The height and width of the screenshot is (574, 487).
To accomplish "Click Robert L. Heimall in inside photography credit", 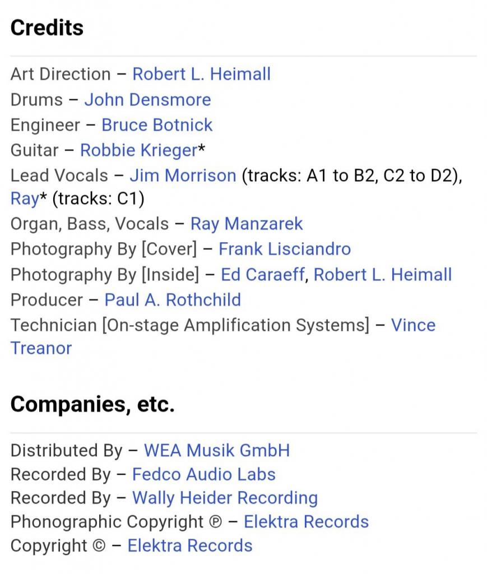I will coord(382,275).
